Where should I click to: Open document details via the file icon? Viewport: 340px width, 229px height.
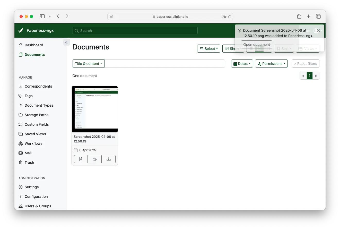[x=81, y=159]
